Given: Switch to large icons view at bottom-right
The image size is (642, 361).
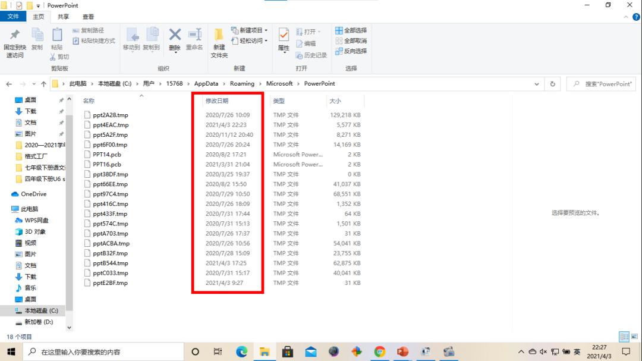Looking at the screenshot, I should click(x=634, y=337).
